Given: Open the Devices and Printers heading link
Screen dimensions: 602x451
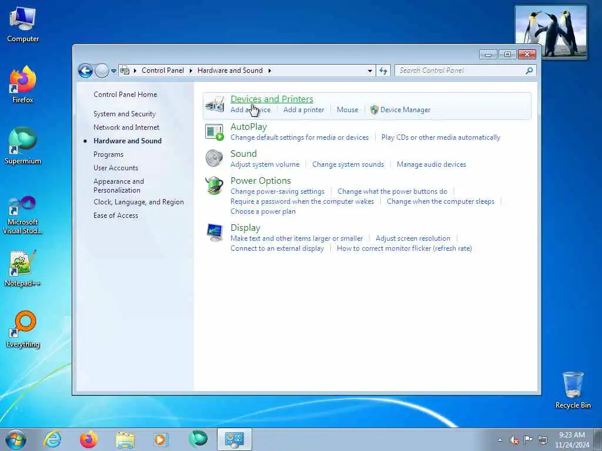Looking at the screenshot, I should (x=272, y=99).
